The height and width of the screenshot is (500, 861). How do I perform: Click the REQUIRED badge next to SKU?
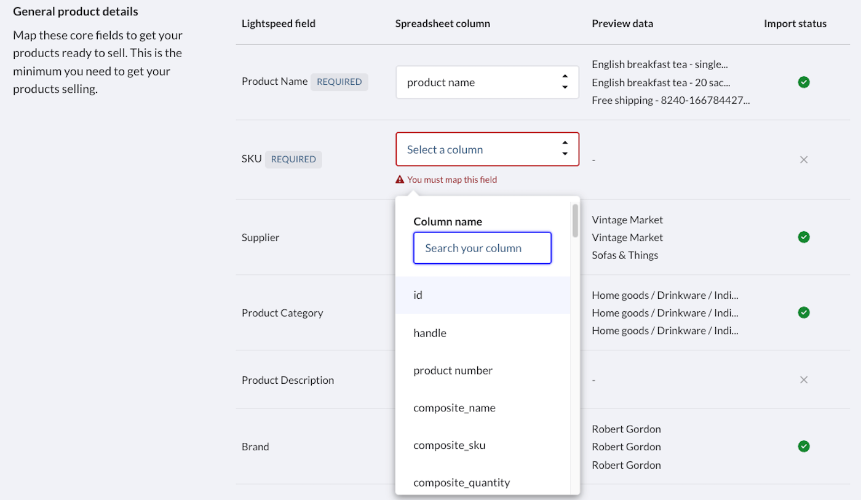[x=293, y=159]
